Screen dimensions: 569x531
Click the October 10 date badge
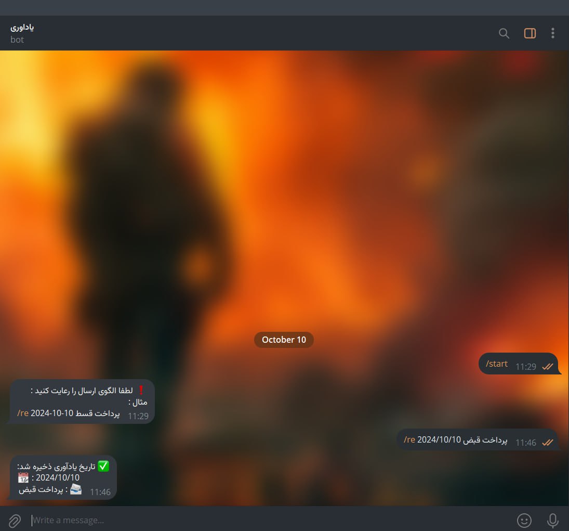(284, 340)
